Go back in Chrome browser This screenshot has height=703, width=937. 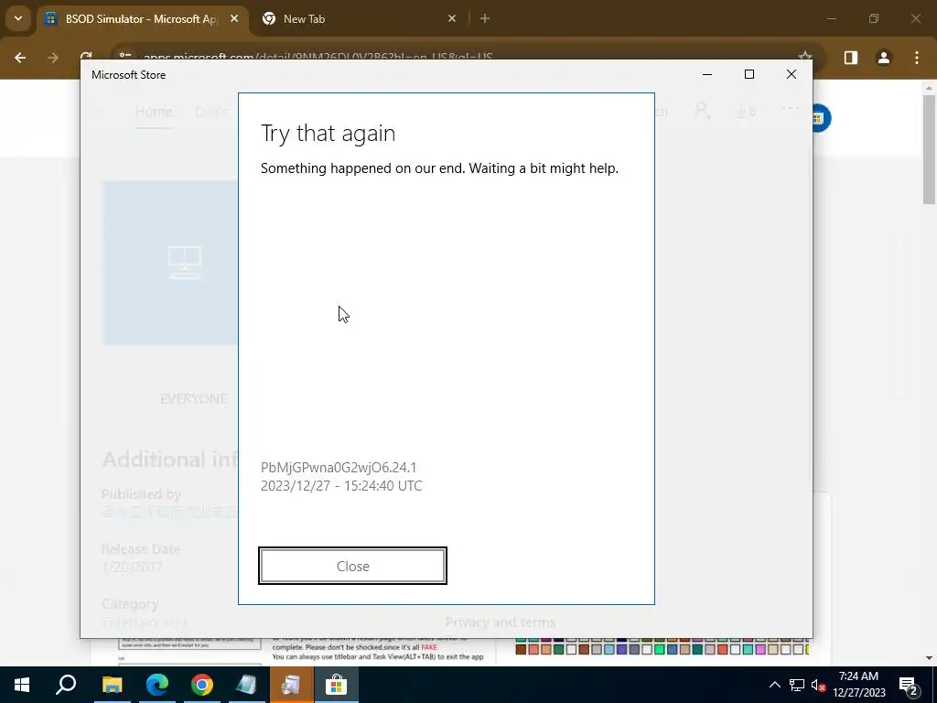(x=20, y=58)
